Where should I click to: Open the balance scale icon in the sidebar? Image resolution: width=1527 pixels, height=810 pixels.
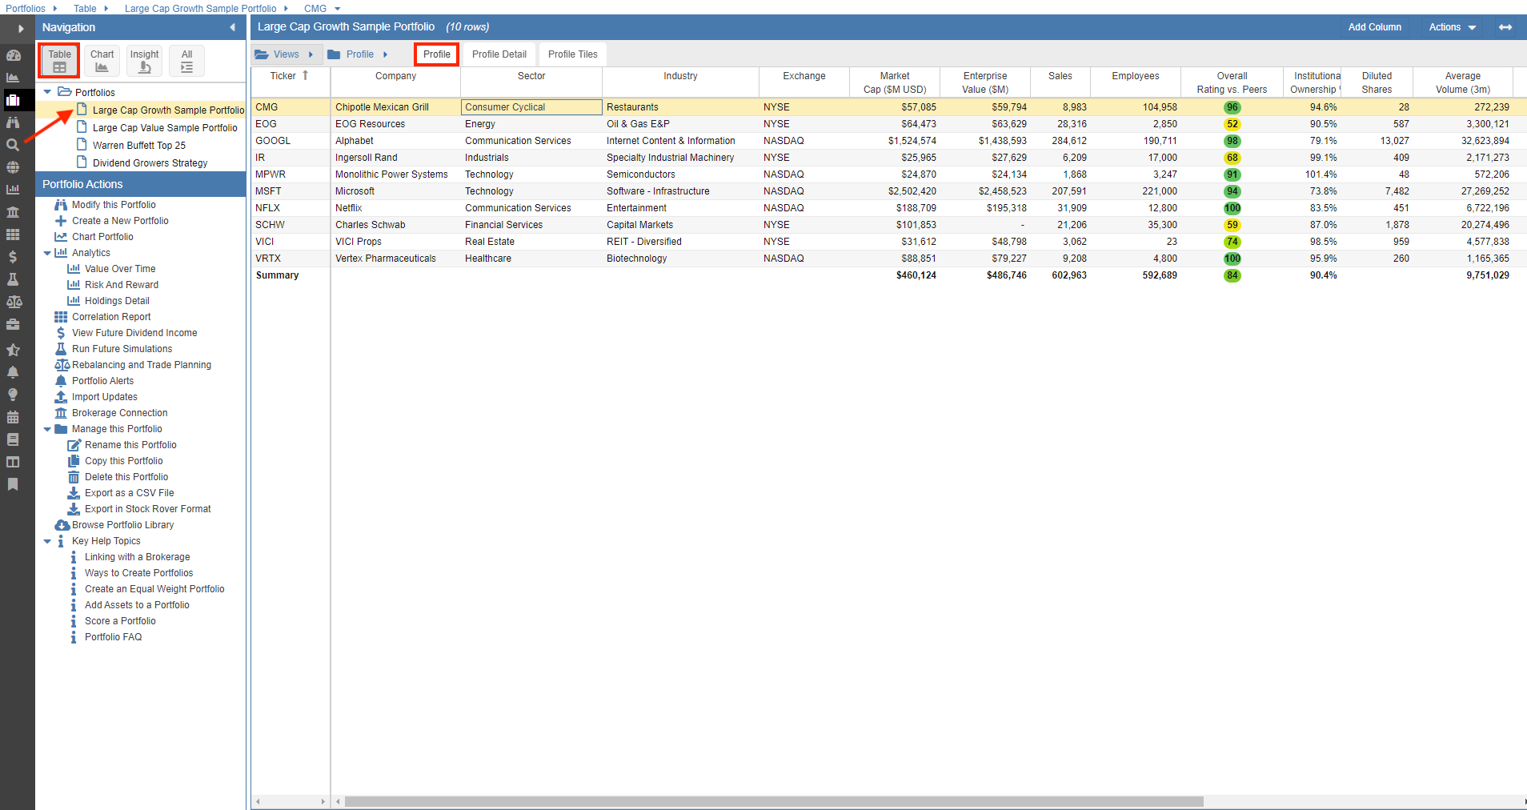click(13, 302)
